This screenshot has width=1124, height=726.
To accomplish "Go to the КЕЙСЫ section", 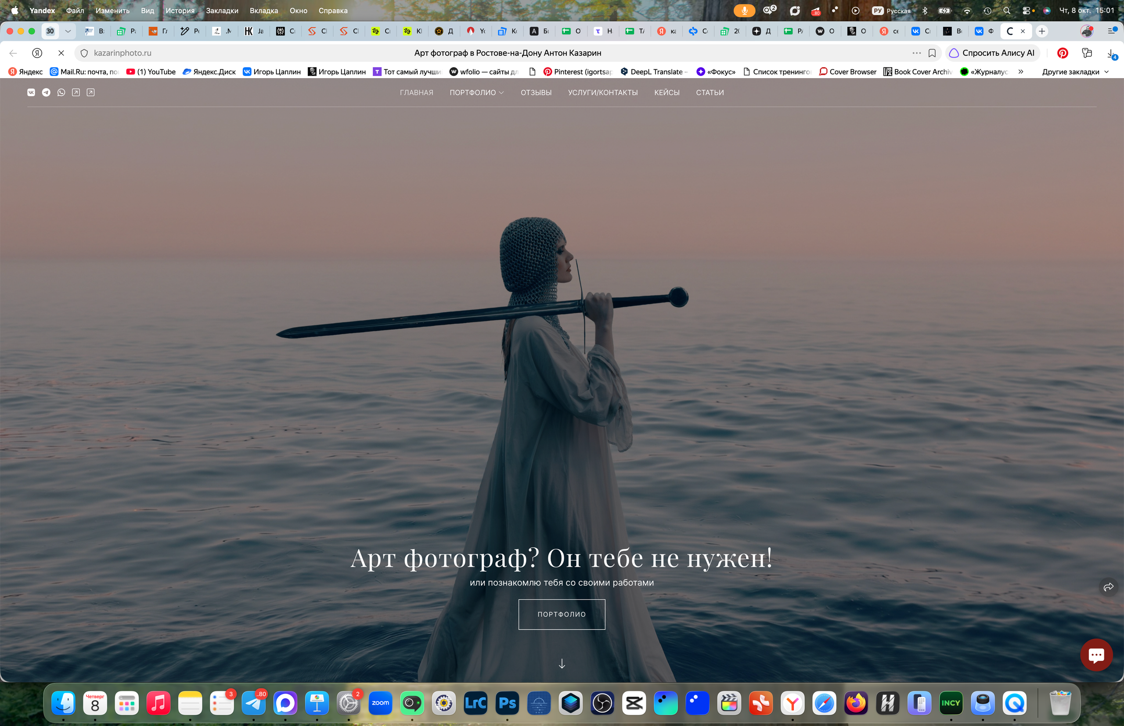I will (667, 93).
